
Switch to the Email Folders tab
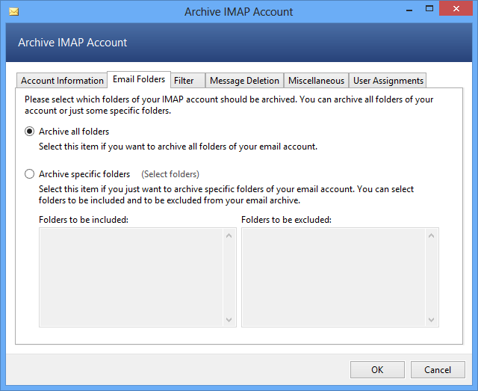[x=139, y=79]
